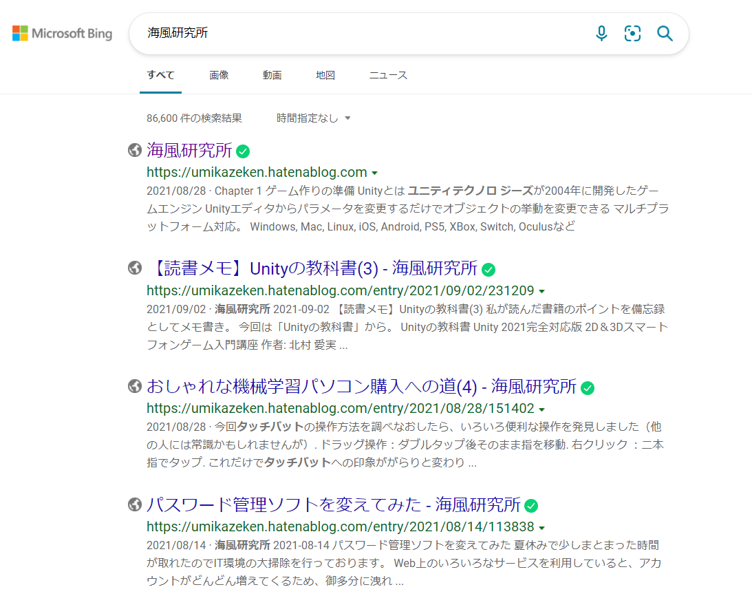752x607 pixels.
Task: Switch to the 動画 tab
Action: [272, 75]
